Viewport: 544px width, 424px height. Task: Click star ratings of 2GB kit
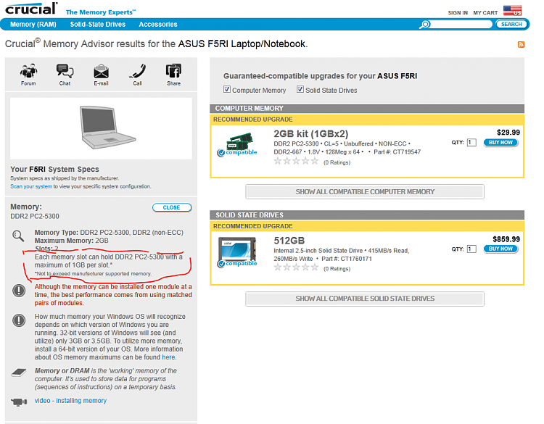pos(296,161)
